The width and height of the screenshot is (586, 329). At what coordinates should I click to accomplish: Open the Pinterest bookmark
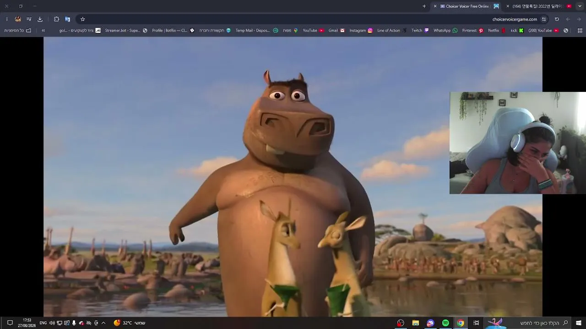click(x=472, y=31)
